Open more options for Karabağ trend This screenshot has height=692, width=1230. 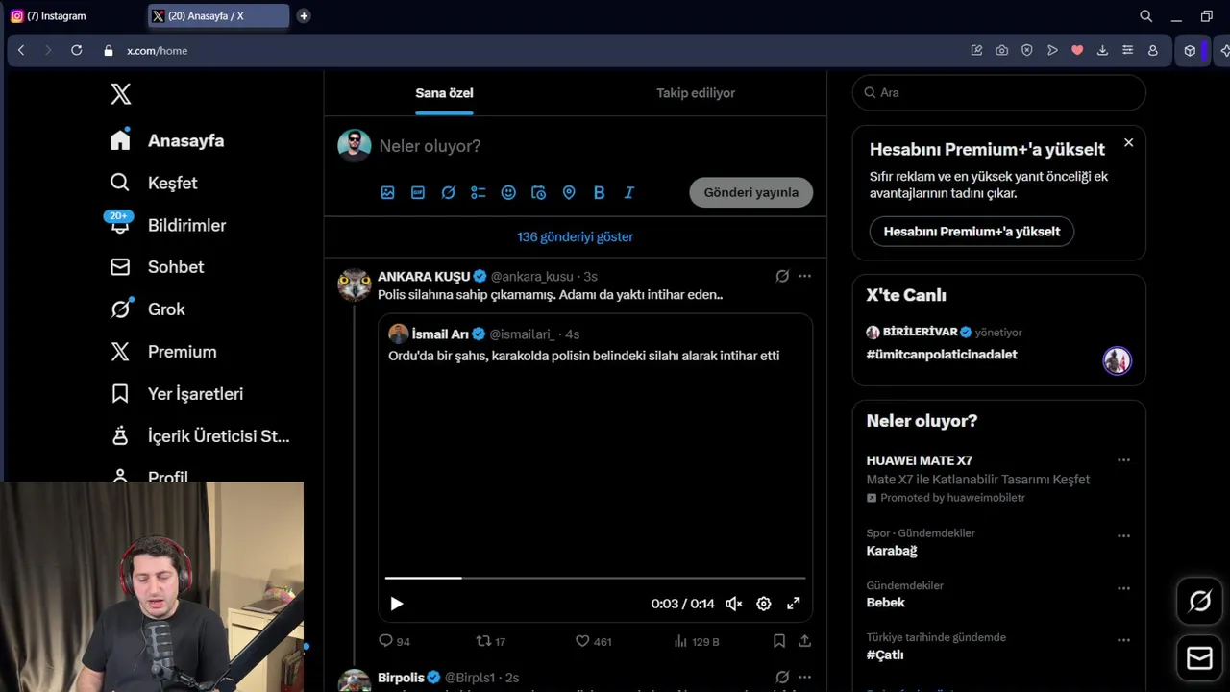click(x=1123, y=536)
